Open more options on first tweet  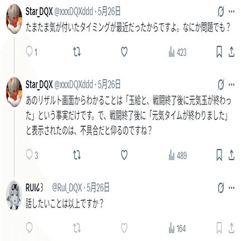(232, 12)
